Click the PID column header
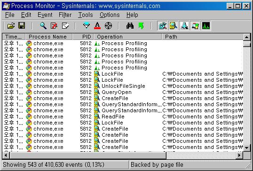Viewport: 253px width, 171px height. (83, 37)
